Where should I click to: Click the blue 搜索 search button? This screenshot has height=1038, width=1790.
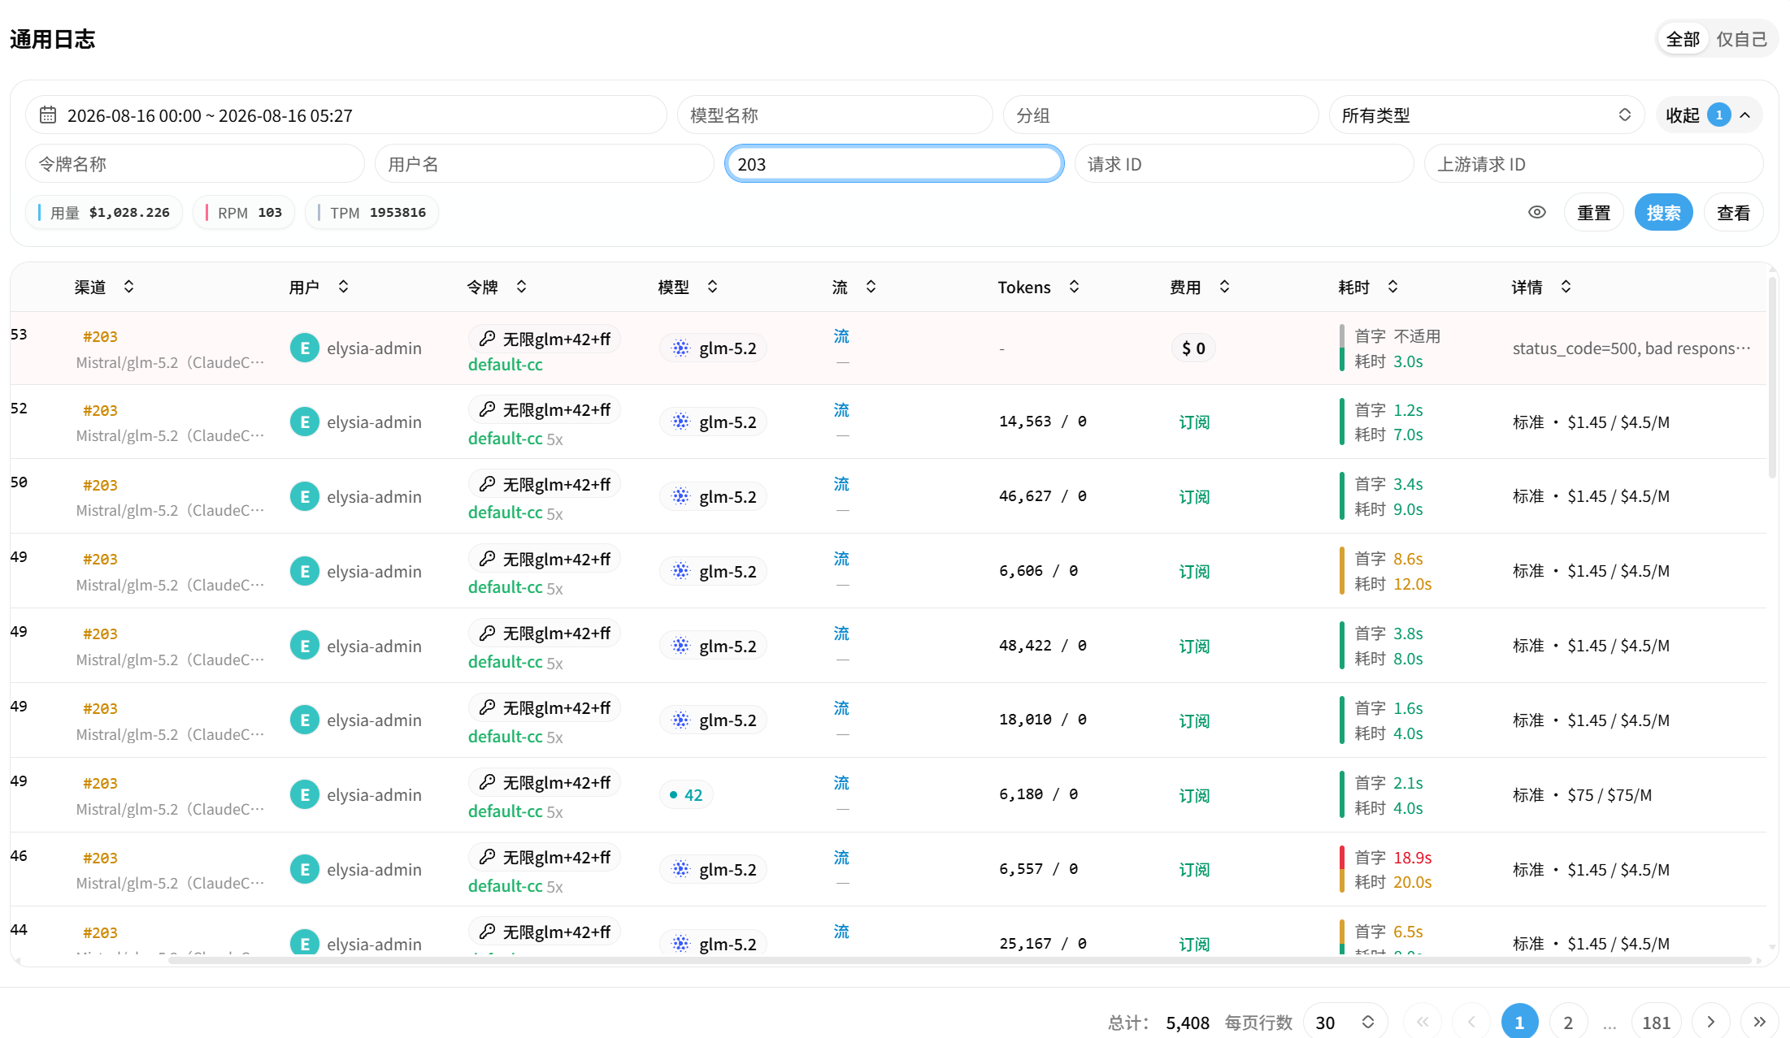click(x=1663, y=213)
